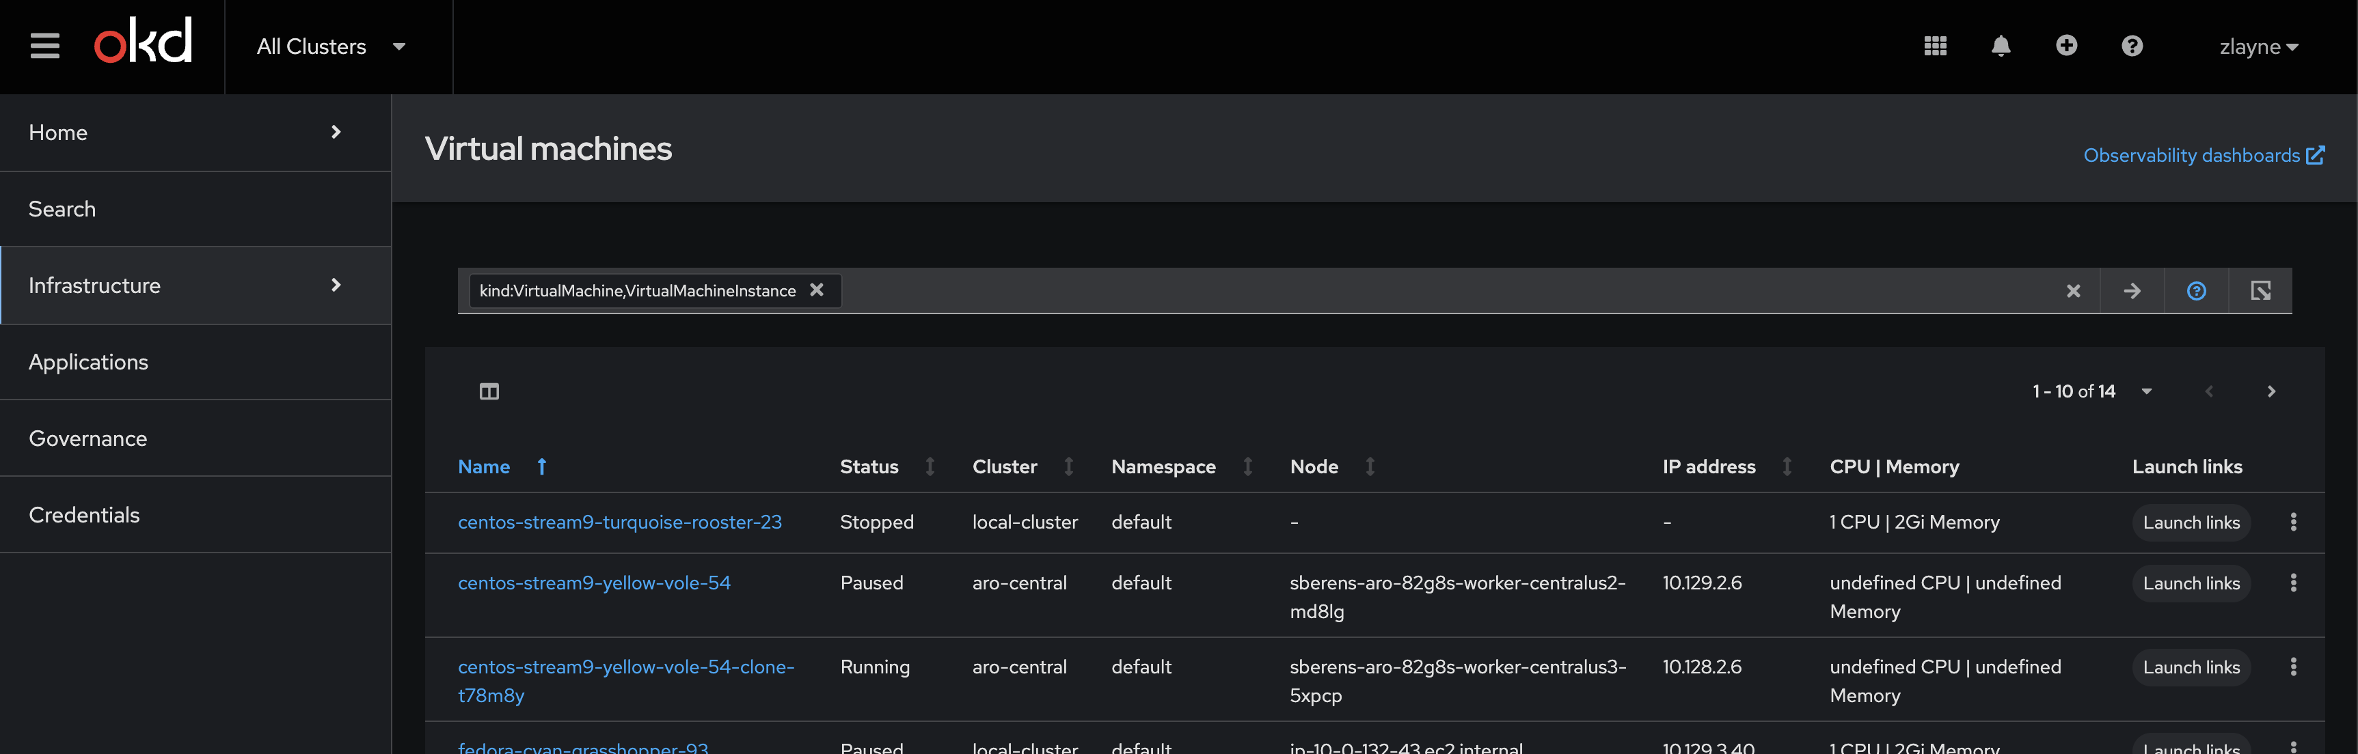Select Credentials in sidebar

click(x=84, y=515)
